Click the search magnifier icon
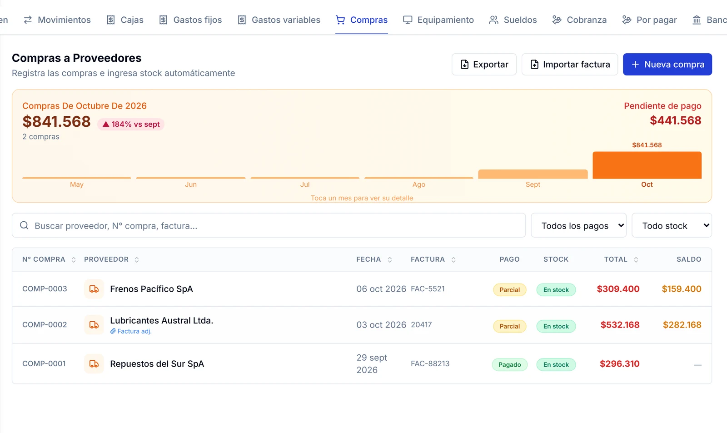Viewport: 727px width, 433px height. 24,225
